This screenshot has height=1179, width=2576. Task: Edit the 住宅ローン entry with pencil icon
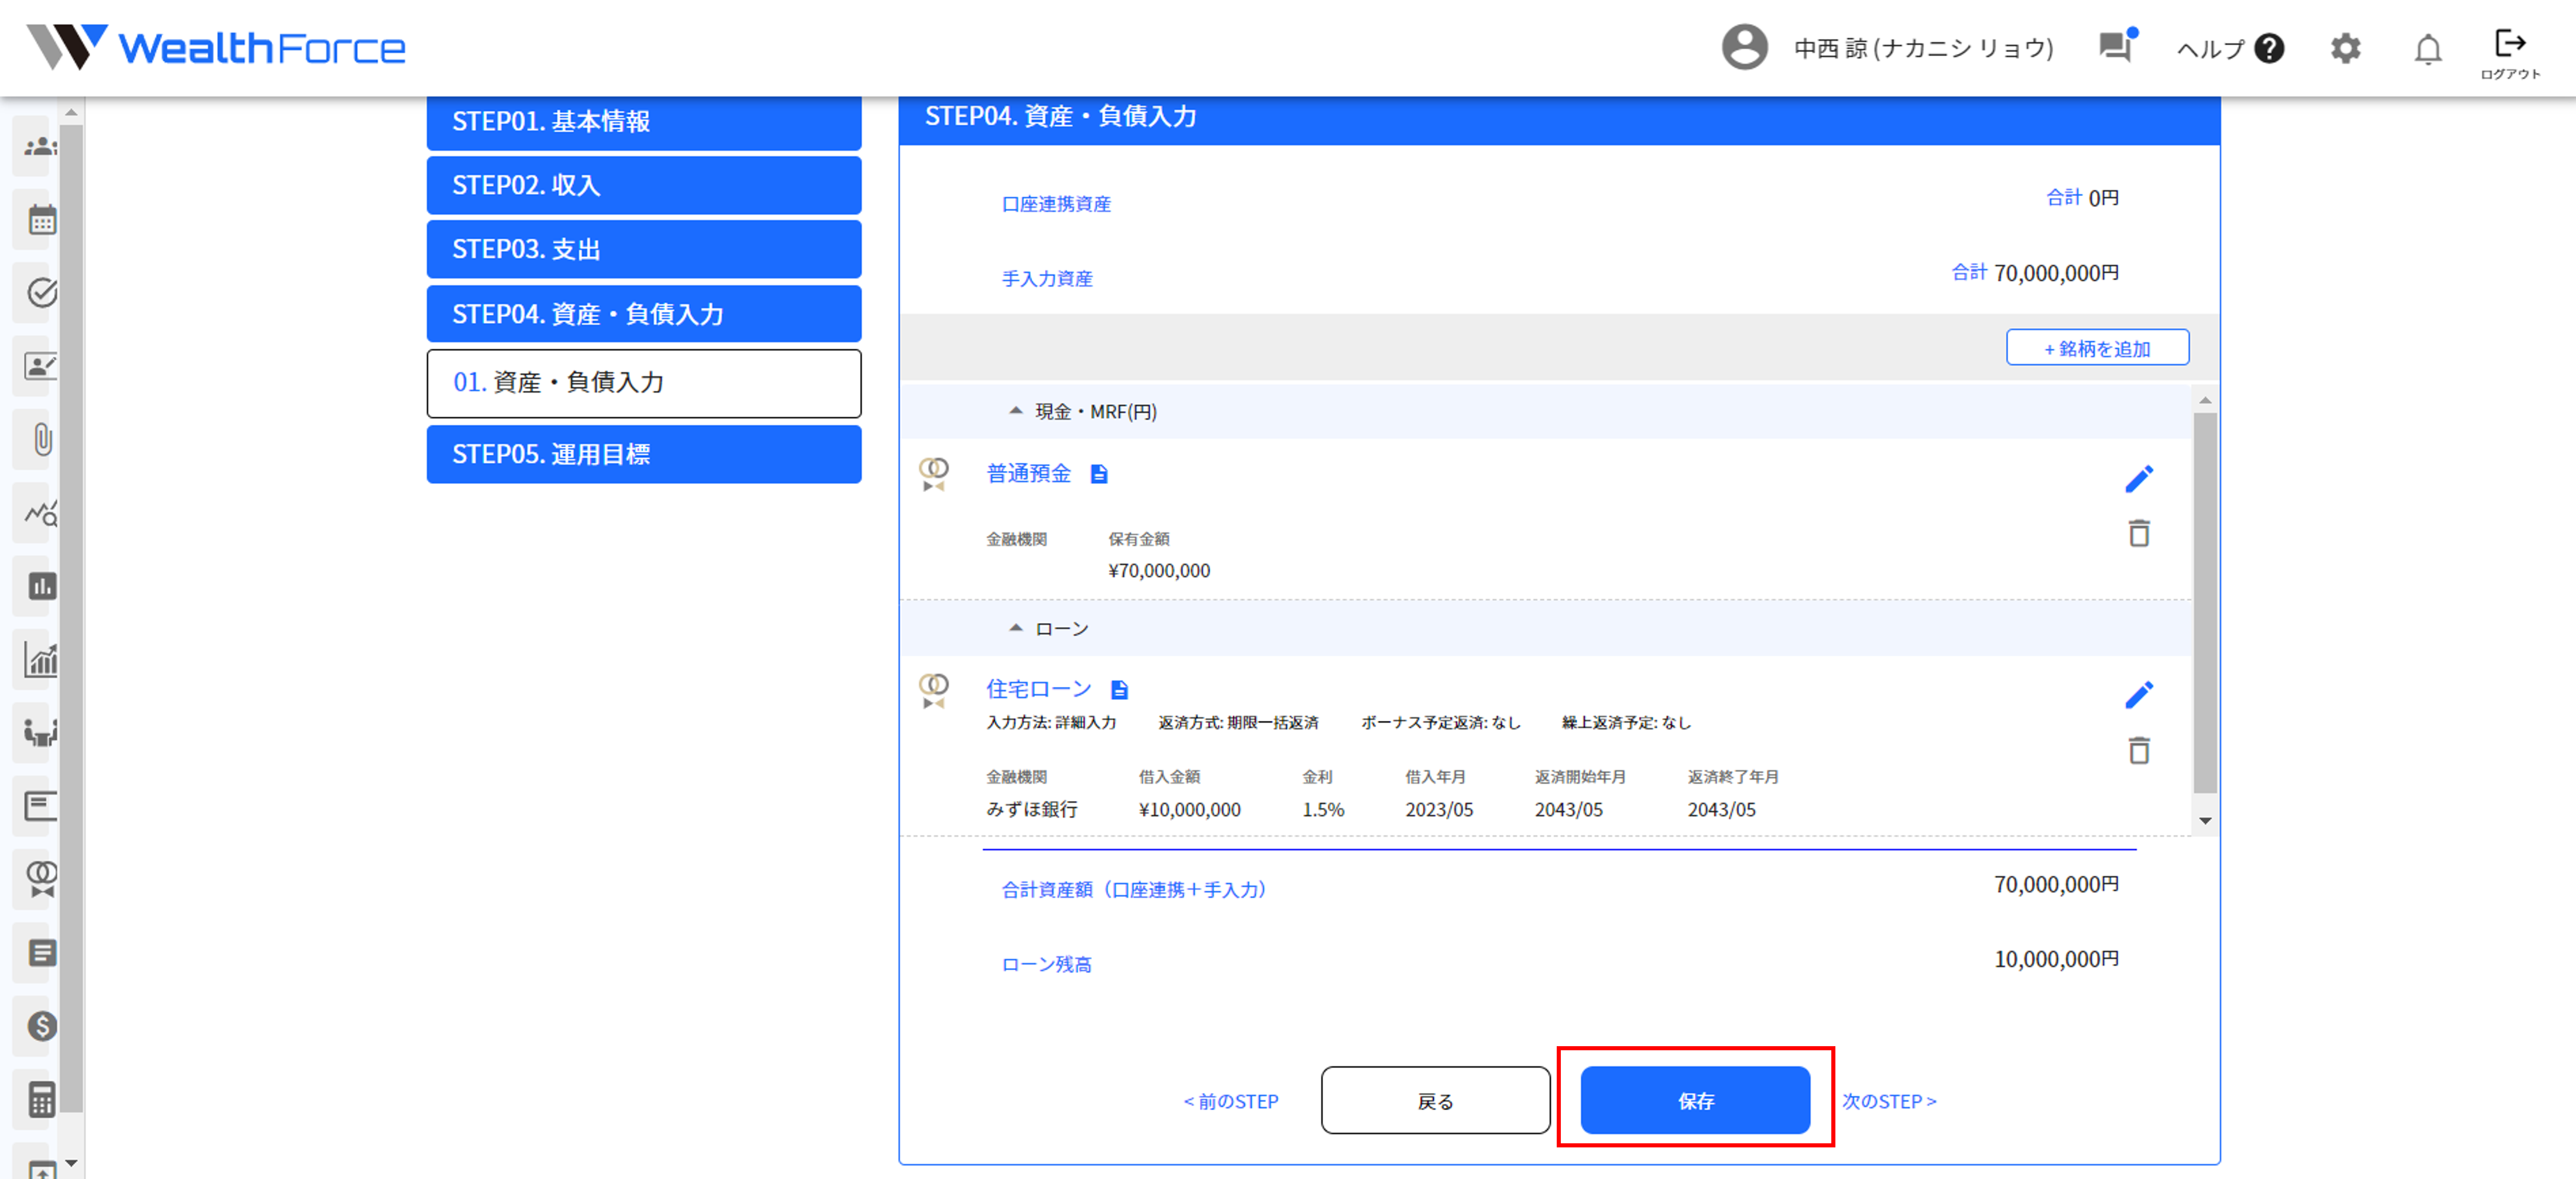[2138, 696]
